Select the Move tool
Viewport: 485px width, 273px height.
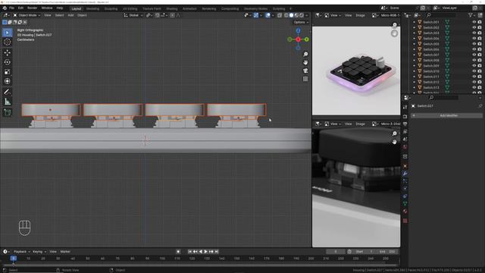[8, 52]
